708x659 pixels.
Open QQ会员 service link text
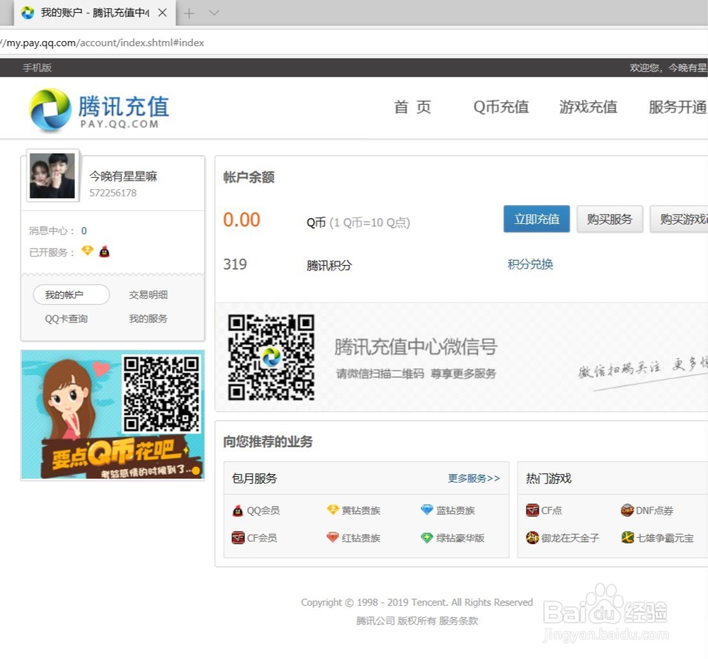click(x=263, y=511)
